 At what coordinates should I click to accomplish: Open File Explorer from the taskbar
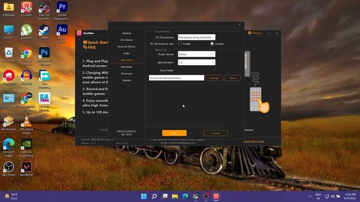175,196
